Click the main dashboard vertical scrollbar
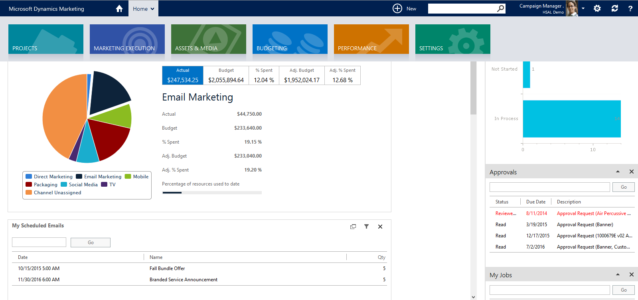The width and height of the screenshot is (638, 300). pos(474,88)
